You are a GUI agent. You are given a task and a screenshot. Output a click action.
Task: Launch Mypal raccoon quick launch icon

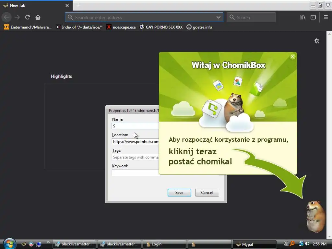tap(24, 244)
